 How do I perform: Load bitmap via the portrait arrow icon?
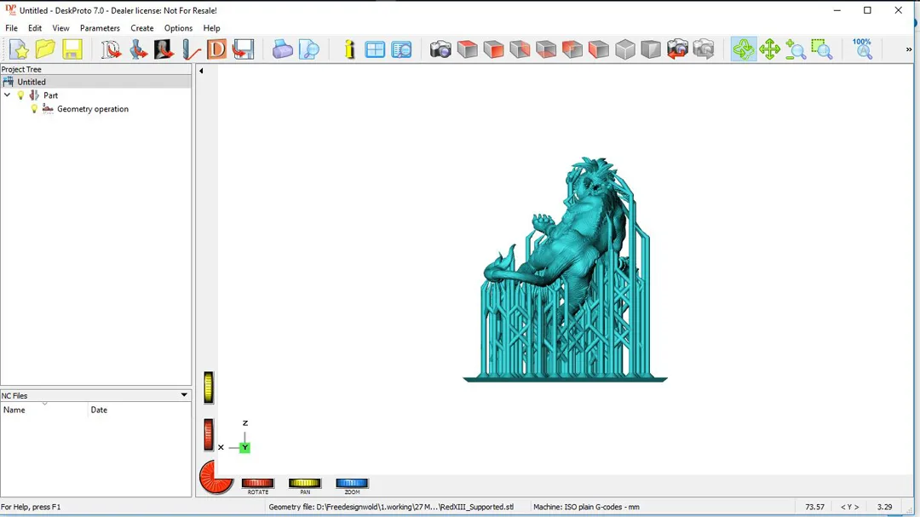(x=164, y=49)
